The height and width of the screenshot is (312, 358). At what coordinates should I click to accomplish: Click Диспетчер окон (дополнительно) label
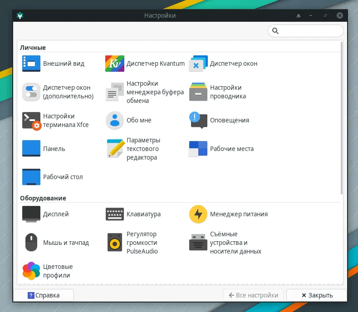tap(68, 92)
